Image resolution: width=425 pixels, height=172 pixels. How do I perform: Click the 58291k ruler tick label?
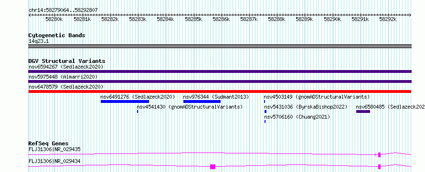pos(360,20)
